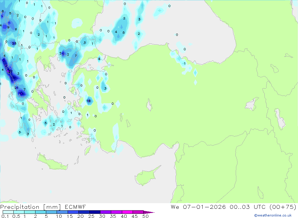Click the "23" precipitation value on the map
Viewport: 298px width, 218px height.
coord(14,43)
